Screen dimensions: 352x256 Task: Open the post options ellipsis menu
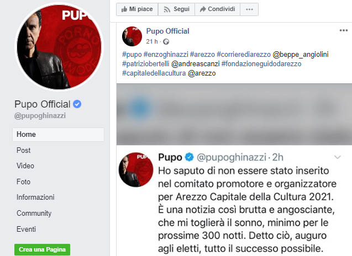click(344, 30)
